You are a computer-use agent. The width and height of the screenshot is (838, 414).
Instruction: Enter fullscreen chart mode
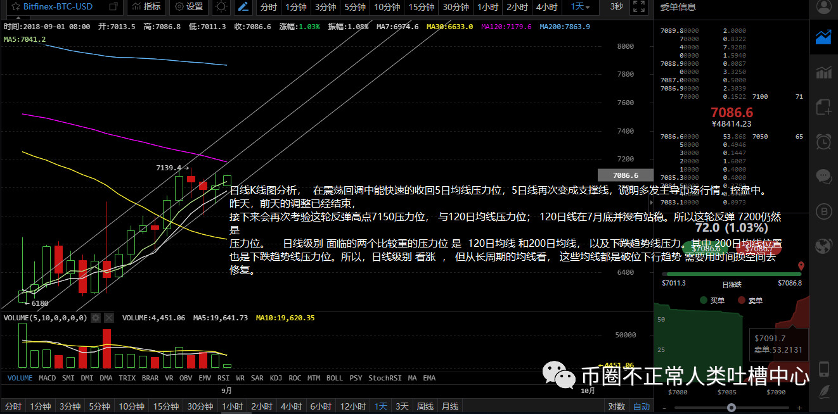coord(639,7)
